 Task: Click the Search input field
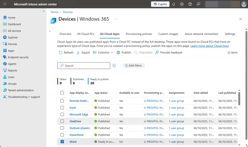[84, 66]
